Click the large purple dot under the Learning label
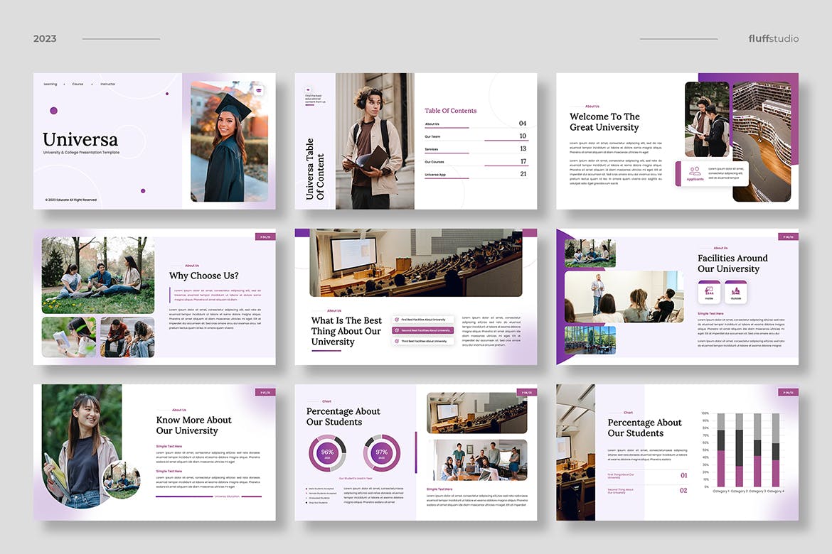Viewport: 832px width, 554px height. [53, 111]
